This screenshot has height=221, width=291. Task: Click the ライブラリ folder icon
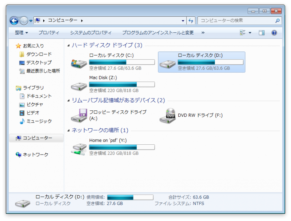pyautogui.click(x=19, y=88)
